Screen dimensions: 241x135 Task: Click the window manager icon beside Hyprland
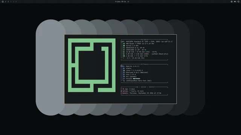[124, 72]
